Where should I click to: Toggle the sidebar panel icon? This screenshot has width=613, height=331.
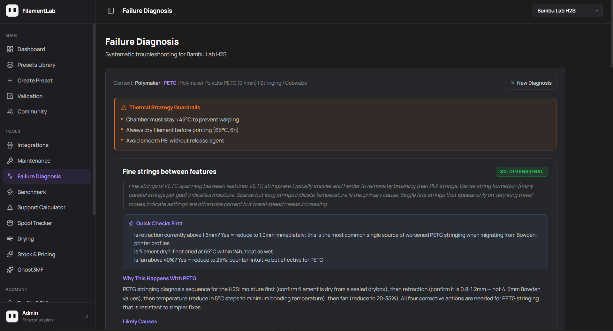pos(111,11)
